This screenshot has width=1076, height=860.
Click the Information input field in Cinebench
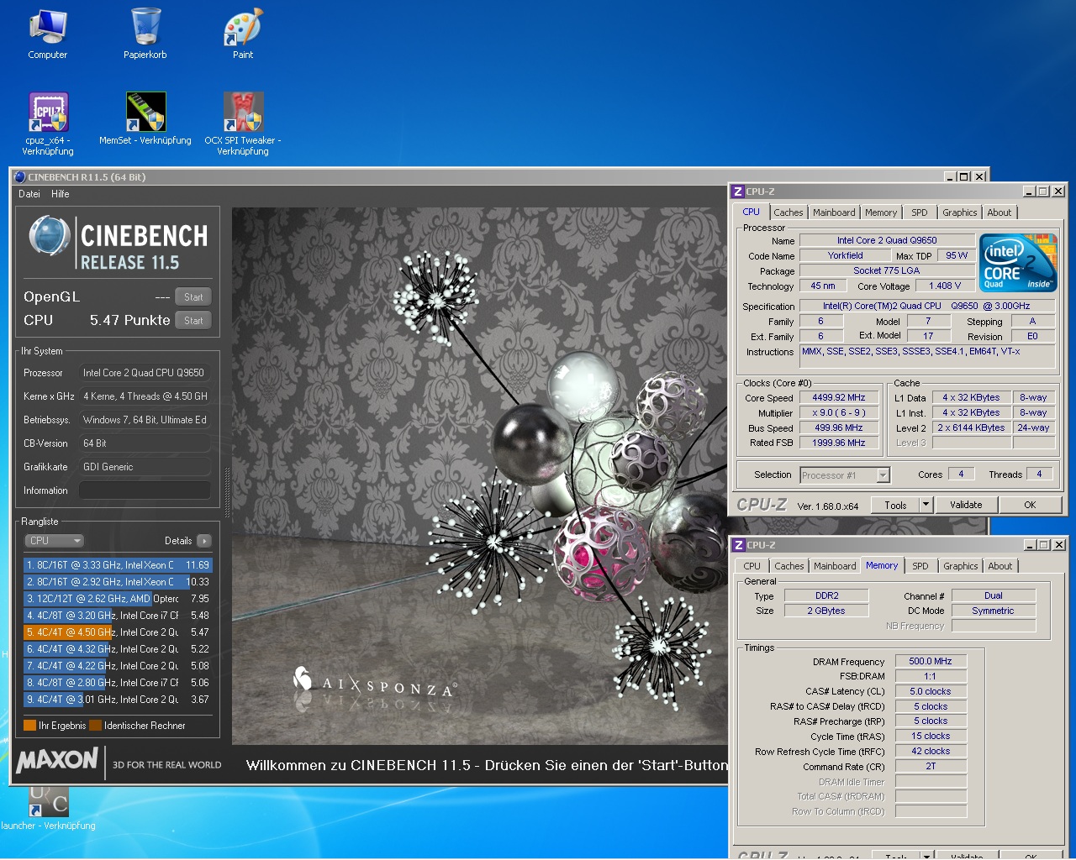click(x=145, y=490)
